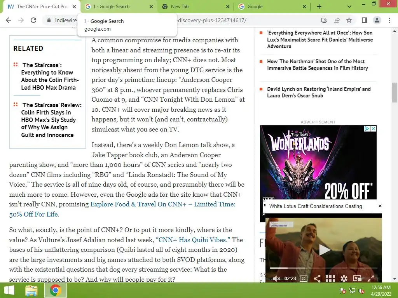Image resolution: width=398 pixels, height=298 pixels.
Task: Open 'The Staircase' Review related link
Action: pos(52,120)
